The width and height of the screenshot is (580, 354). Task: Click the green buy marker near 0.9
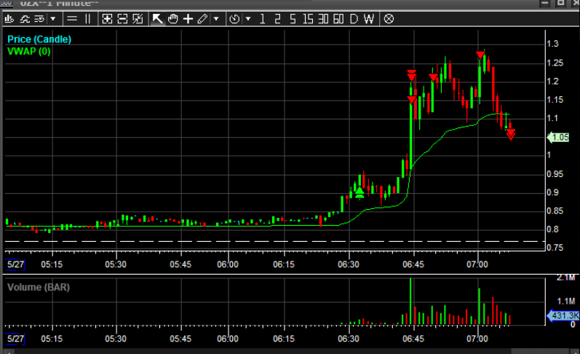click(x=359, y=193)
